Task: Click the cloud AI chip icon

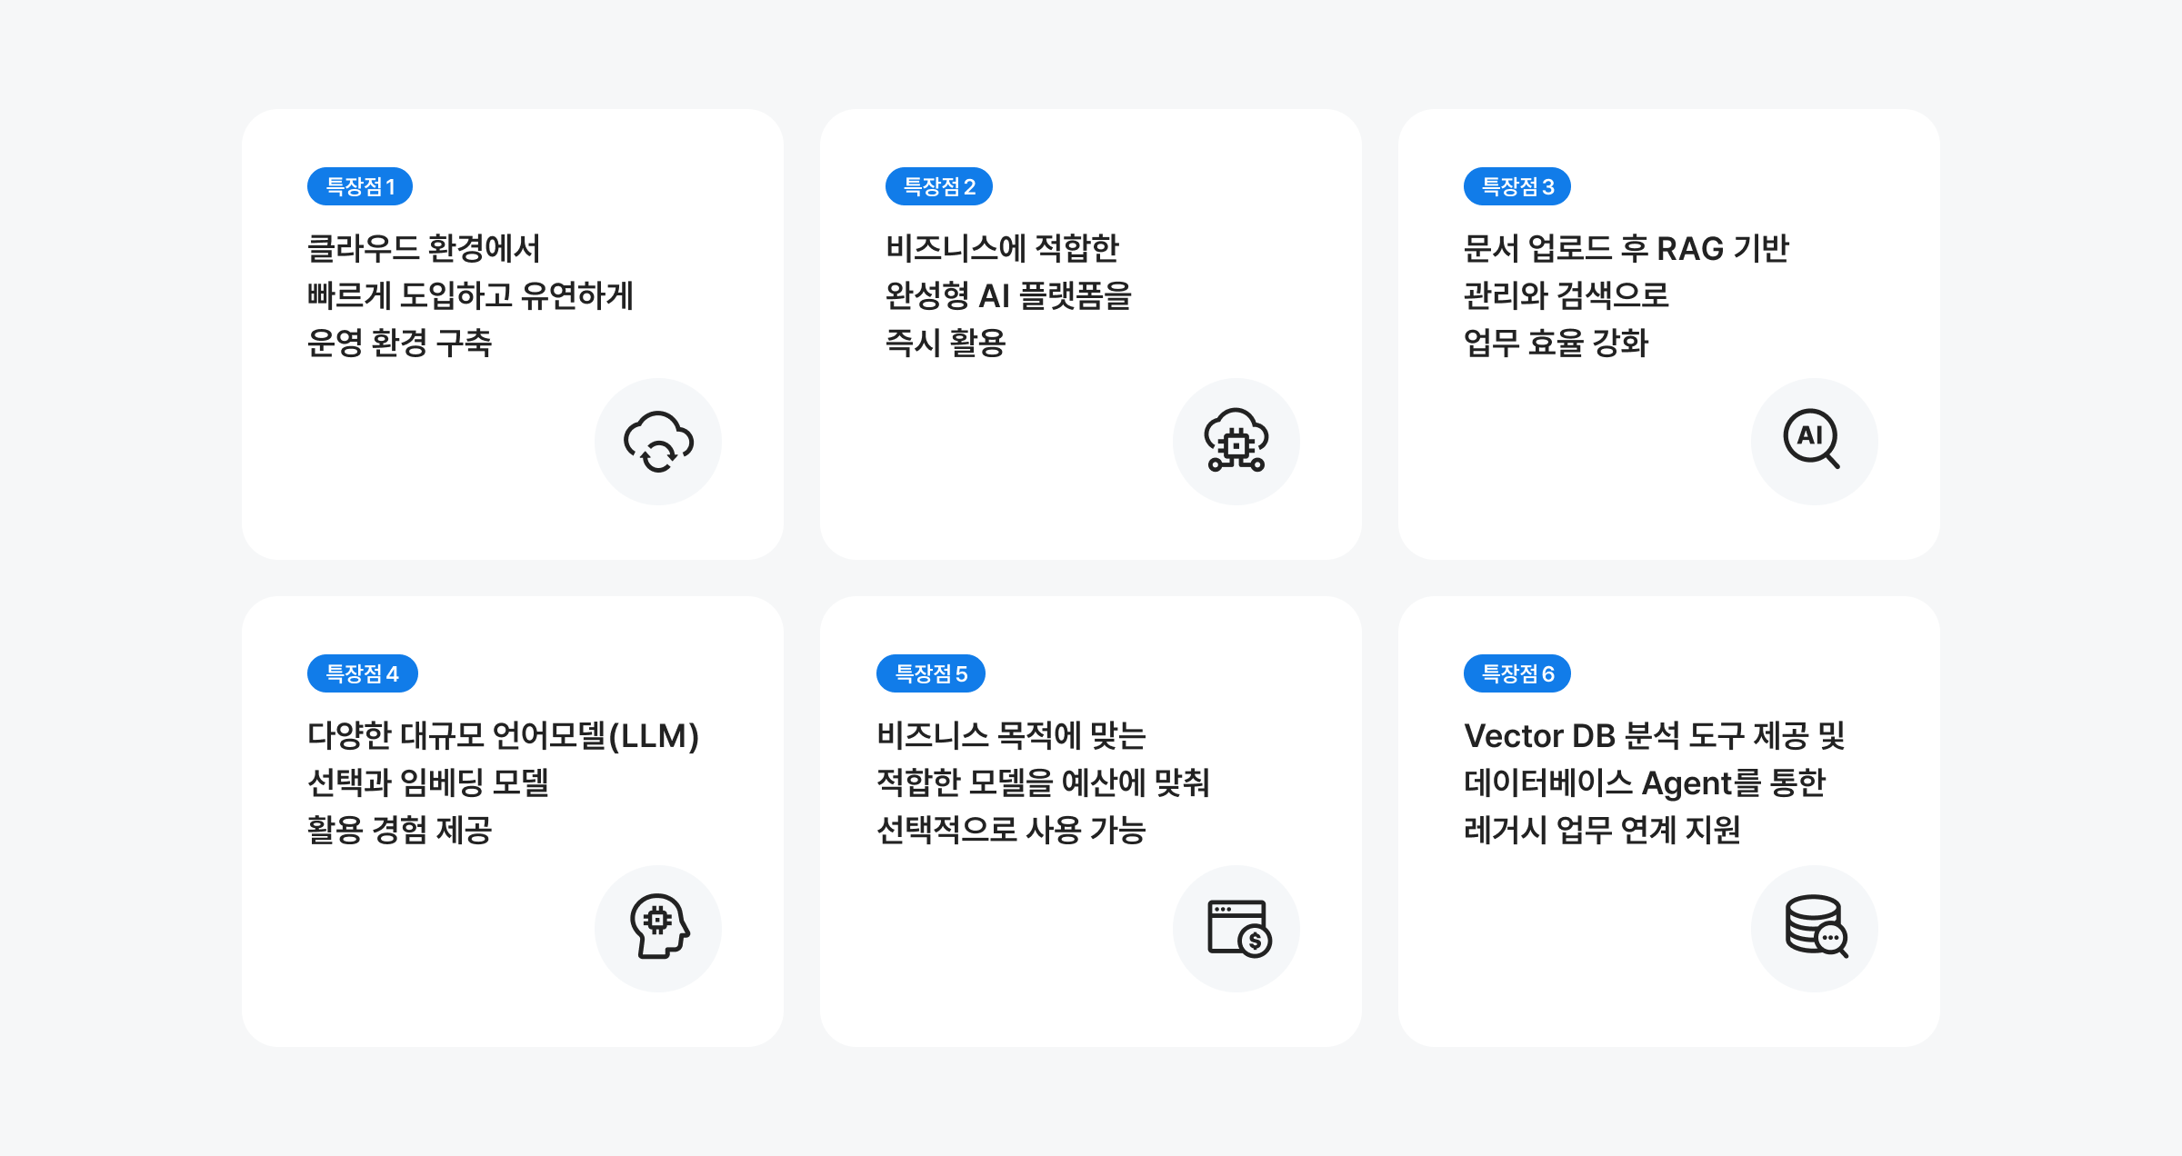Action: pos(1236,442)
